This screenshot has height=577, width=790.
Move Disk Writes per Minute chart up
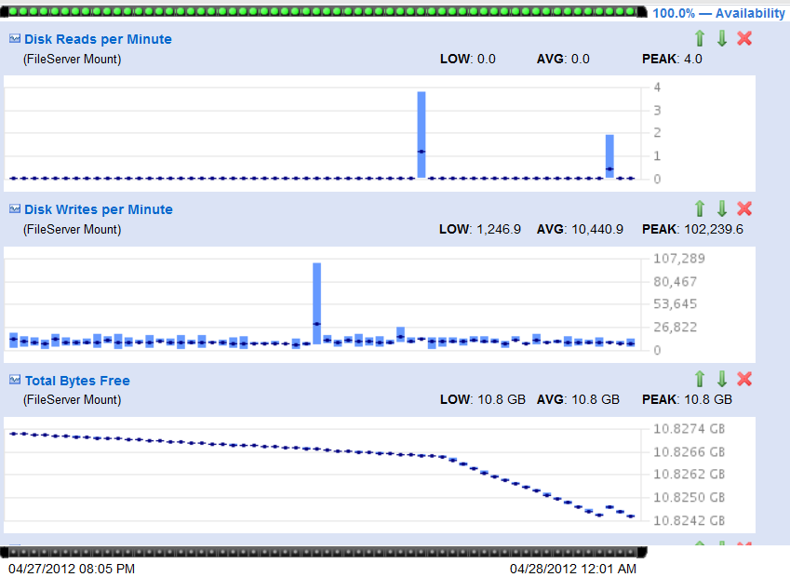[700, 208]
